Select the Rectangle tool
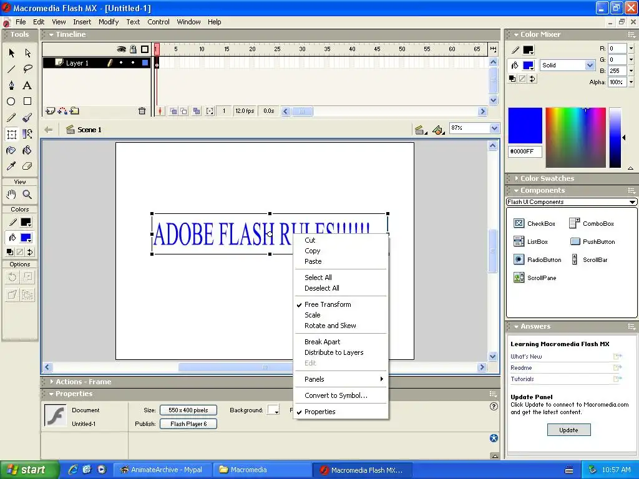 pos(27,102)
